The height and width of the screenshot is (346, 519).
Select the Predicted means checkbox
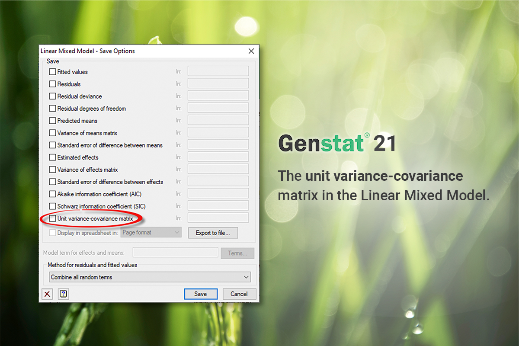tap(52, 121)
